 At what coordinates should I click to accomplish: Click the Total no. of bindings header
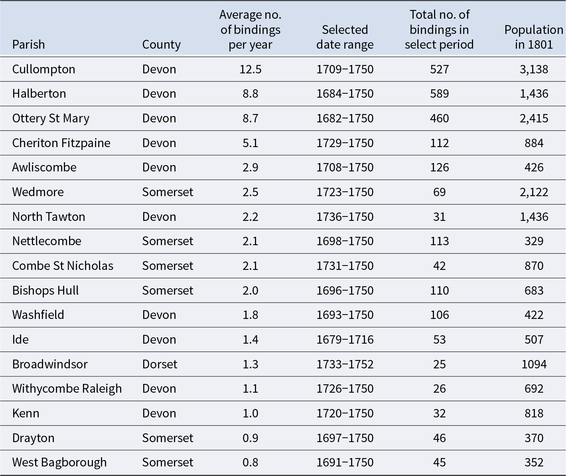point(439,29)
